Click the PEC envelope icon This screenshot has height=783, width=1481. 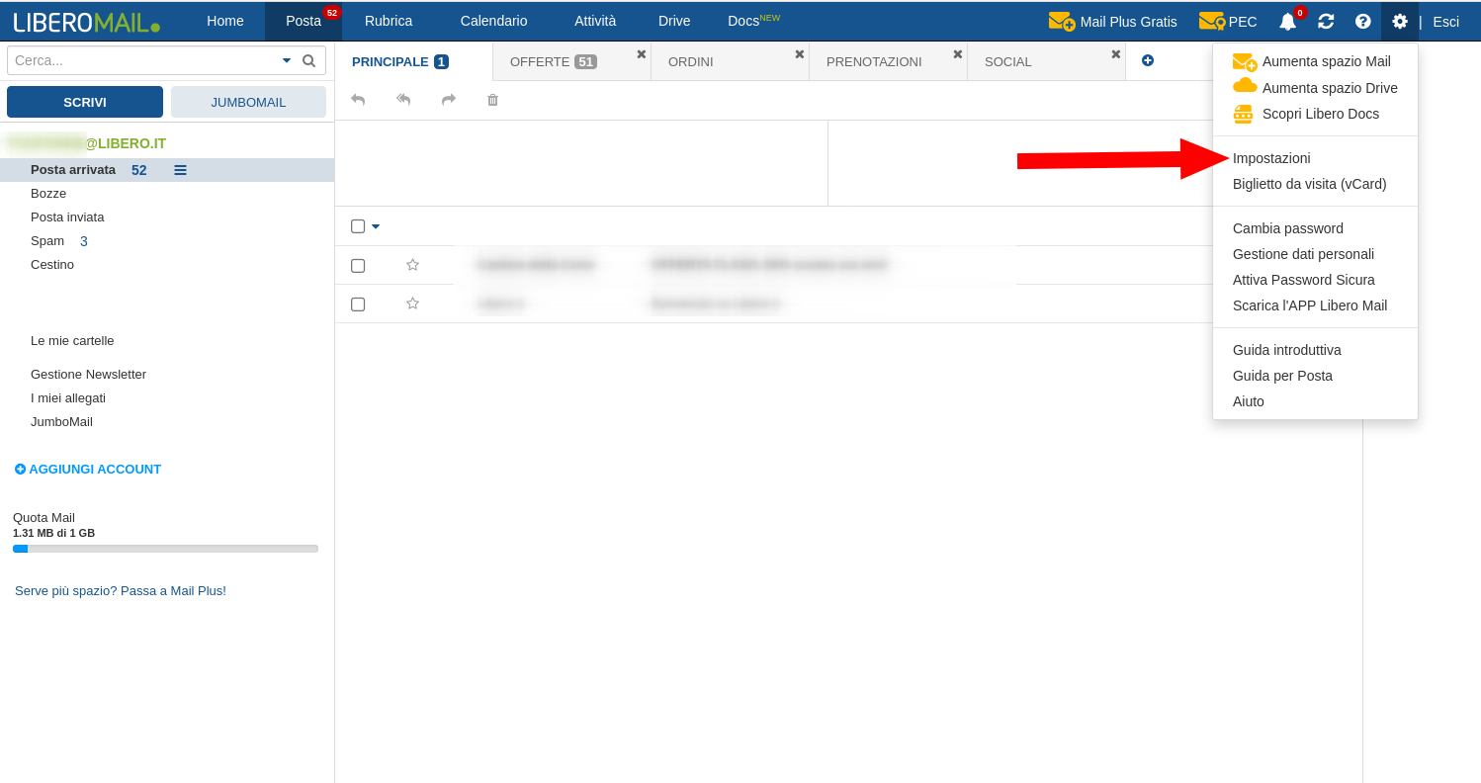tap(1211, 21)
